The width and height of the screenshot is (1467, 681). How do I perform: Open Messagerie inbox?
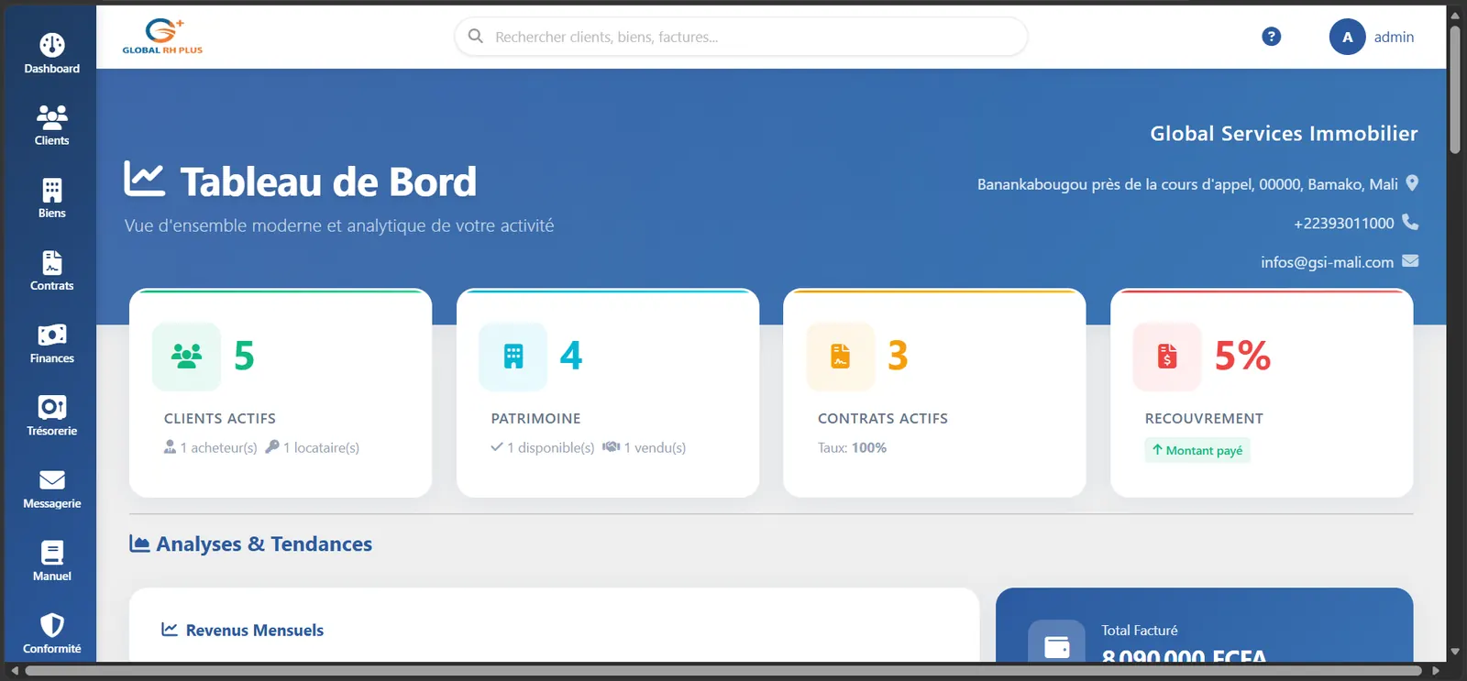pyautogui.click(x=51, y=489)
